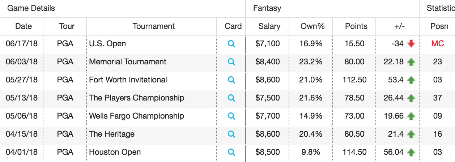This screenshot has width=455, height=162.
Task: View the Wells Fargo Championship card icon
Action: pos(231,116)
